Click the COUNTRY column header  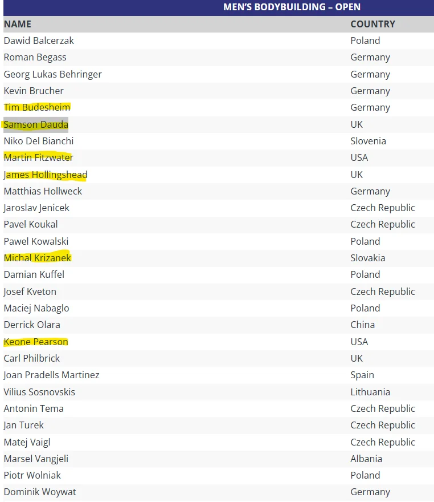click(x=372, y=24)
